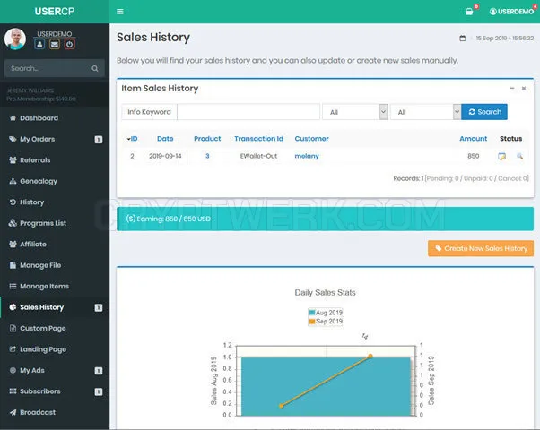Click the sidebar search magnifier icon
The image size is (540, 430).
[x=95, y=68]
